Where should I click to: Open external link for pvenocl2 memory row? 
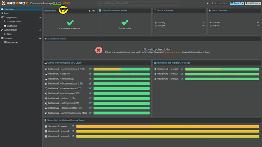pyautogui.click(x=73, y=131)
